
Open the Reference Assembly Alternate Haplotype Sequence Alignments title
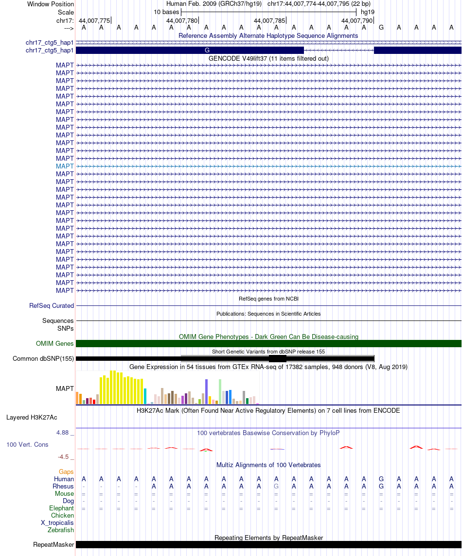(x=268, y=36)
